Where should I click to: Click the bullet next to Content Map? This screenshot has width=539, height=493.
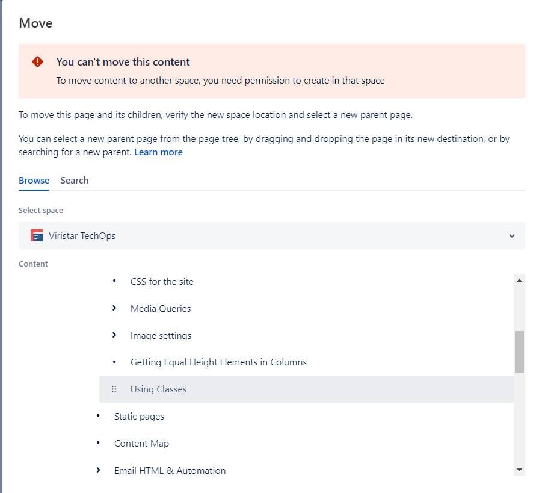[x=97, y=443]
